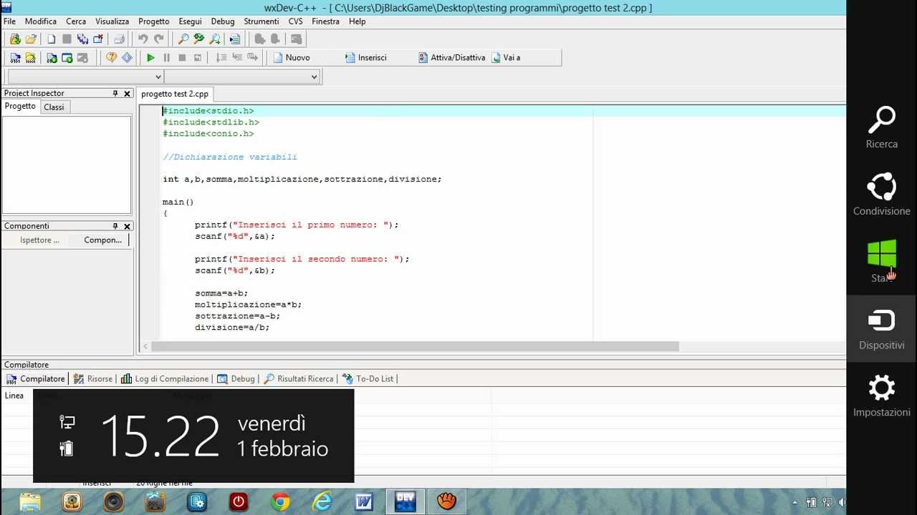
Task: Open the Visualizza menu
Action: point(112,21)
